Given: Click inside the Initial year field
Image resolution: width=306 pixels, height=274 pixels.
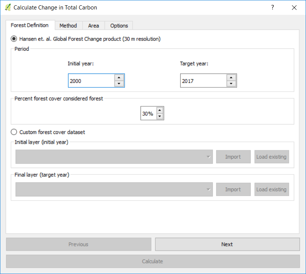Looking at the screenshot, I should (x=91, y=81).
